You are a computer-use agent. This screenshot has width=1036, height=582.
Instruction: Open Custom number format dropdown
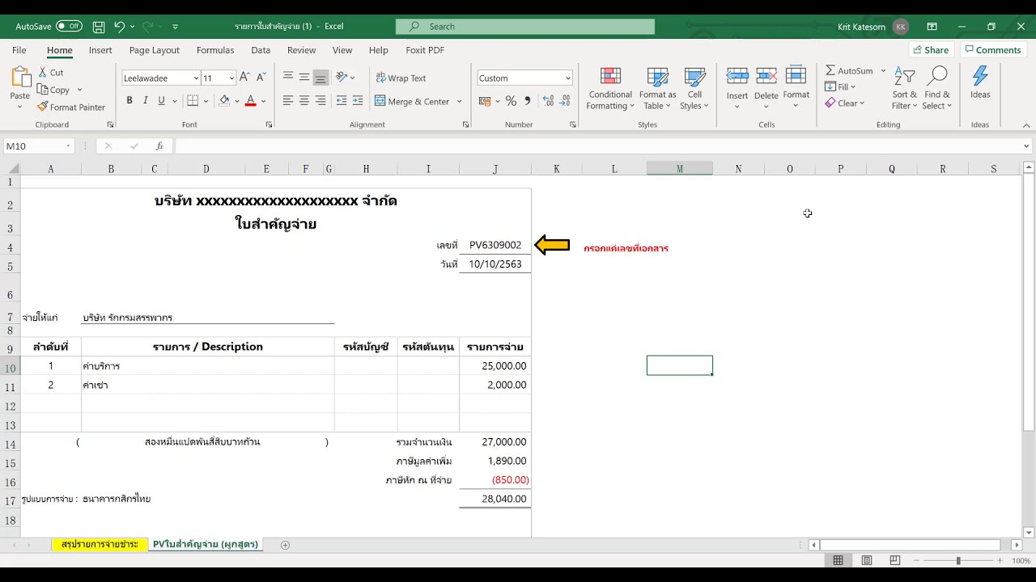(x=568, y=78)
